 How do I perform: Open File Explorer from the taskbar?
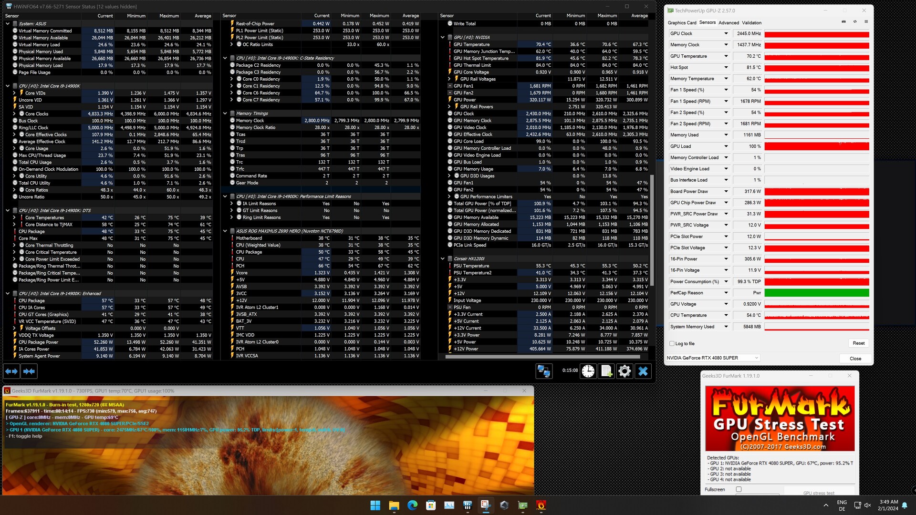coord(394,505)
